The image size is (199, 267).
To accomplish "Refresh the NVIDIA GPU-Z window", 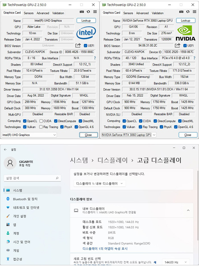I will tap(188, 12).
